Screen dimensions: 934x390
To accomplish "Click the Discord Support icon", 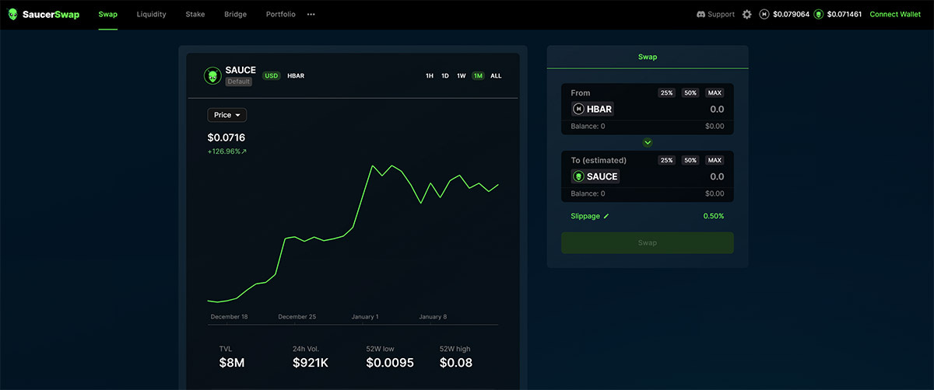I will (x=701, y=14).
